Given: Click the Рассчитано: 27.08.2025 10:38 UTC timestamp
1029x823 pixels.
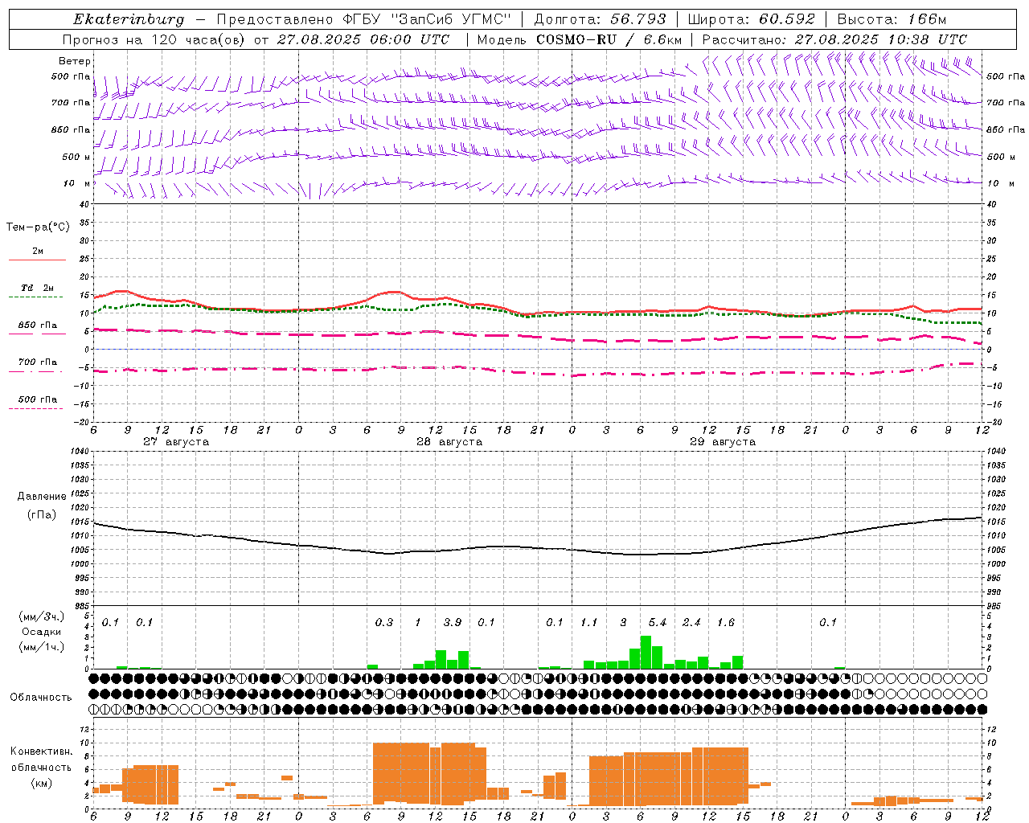Looking at the screenshot, I should tap(834, 39).
